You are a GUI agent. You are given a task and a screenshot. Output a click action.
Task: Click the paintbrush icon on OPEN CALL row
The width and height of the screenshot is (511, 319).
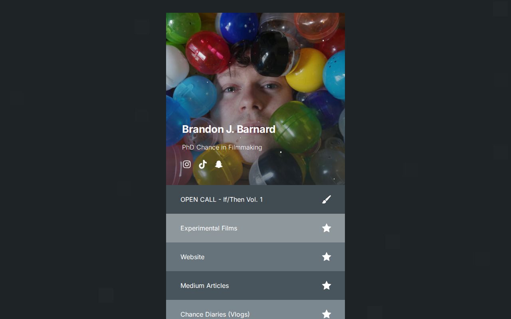(x=327, y=199)
